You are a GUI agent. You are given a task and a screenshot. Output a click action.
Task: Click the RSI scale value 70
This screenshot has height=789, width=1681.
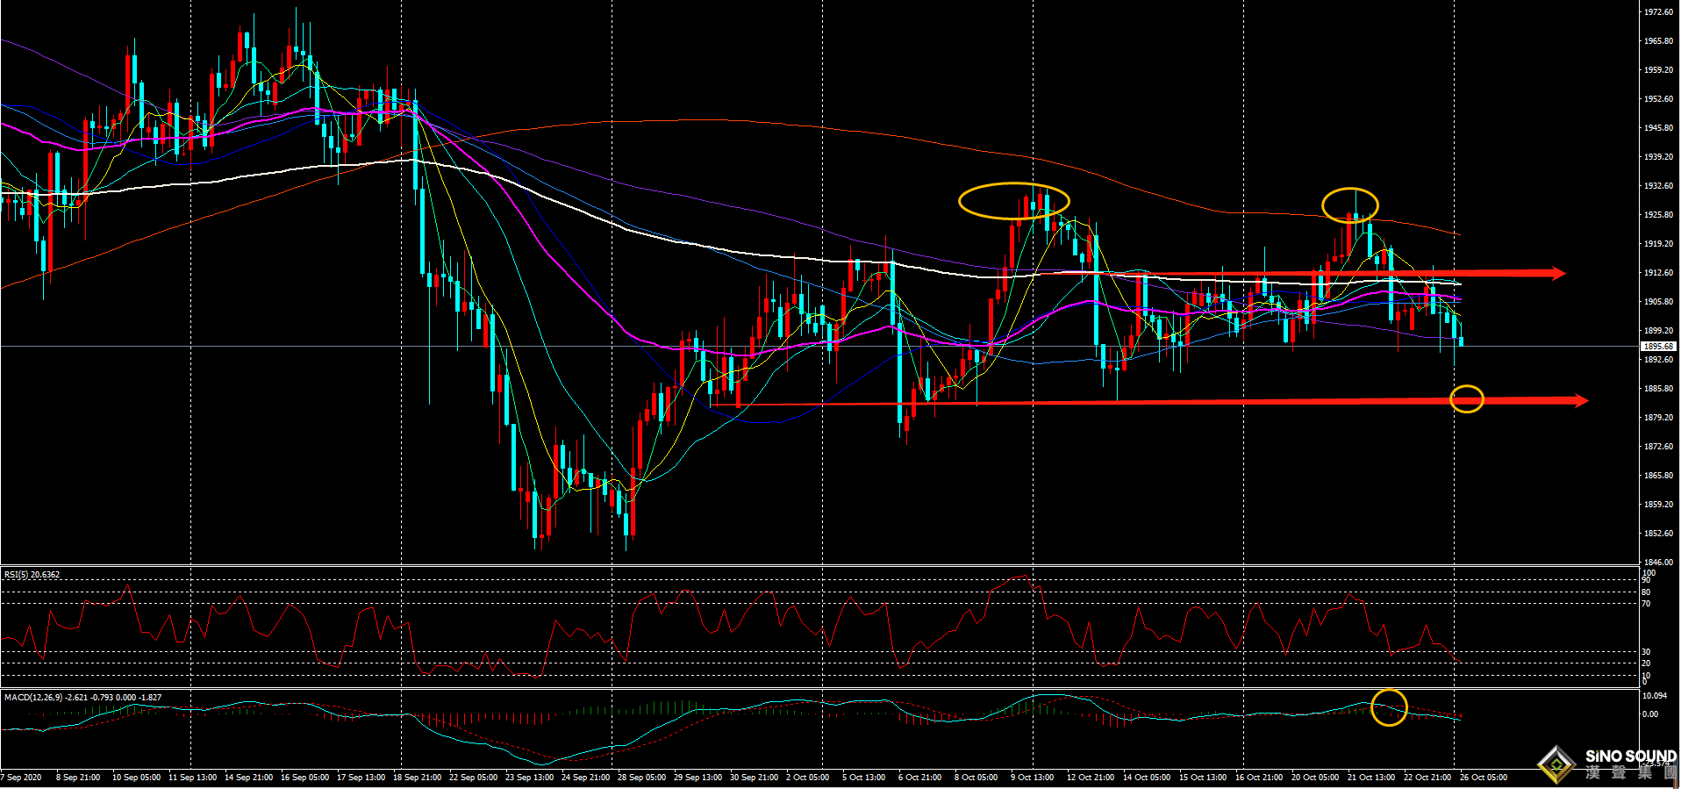1647,604
